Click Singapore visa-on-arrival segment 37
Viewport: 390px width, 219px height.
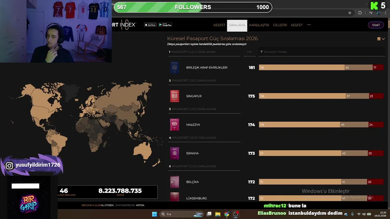coord(357,96)
